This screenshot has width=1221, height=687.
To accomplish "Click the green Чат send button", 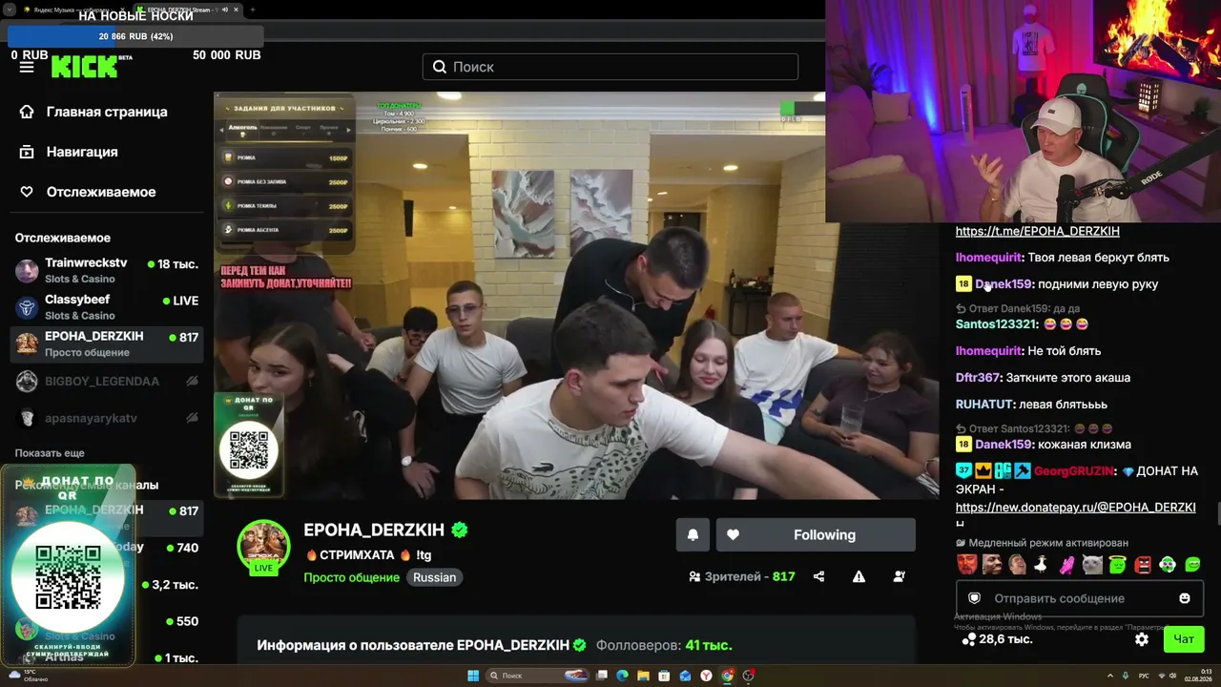I will point(1184,639).
